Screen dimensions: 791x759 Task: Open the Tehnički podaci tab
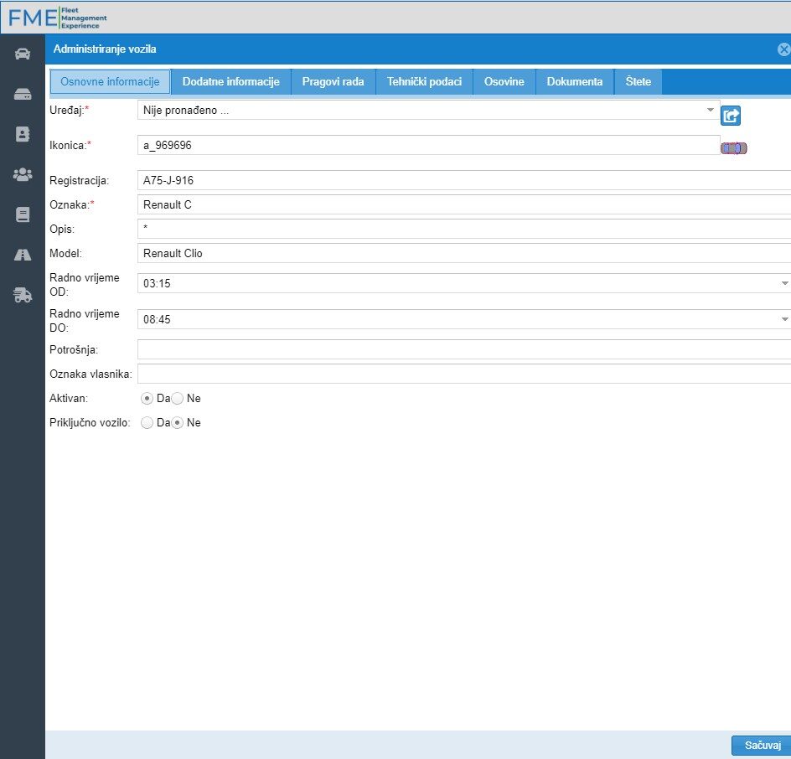(424, 82)
